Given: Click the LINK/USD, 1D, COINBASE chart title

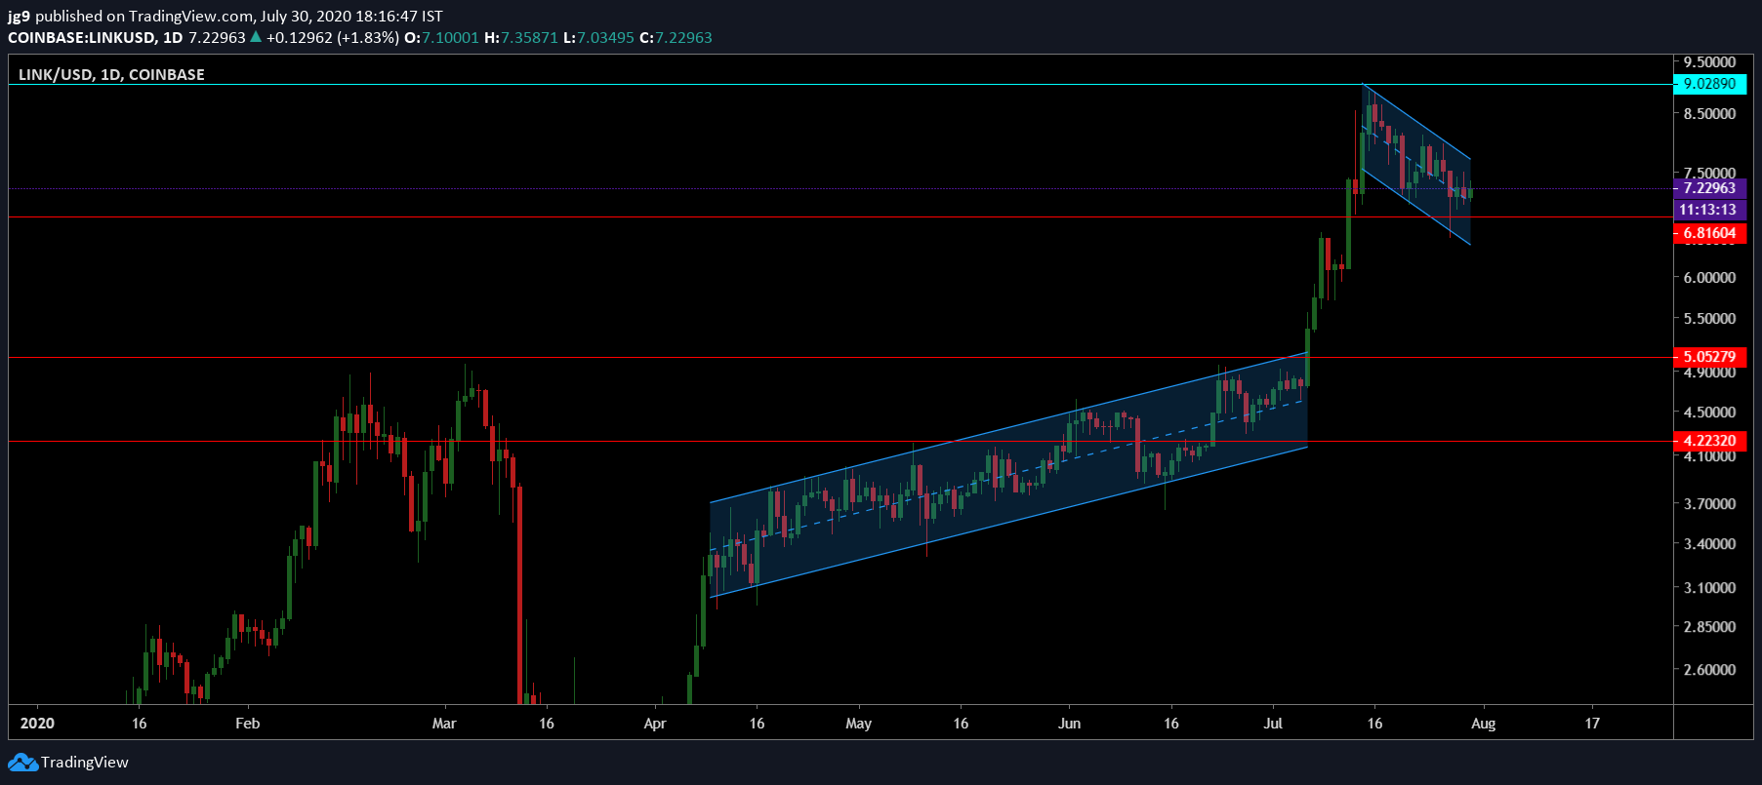Looking at the screenshot, I should 111,74.
